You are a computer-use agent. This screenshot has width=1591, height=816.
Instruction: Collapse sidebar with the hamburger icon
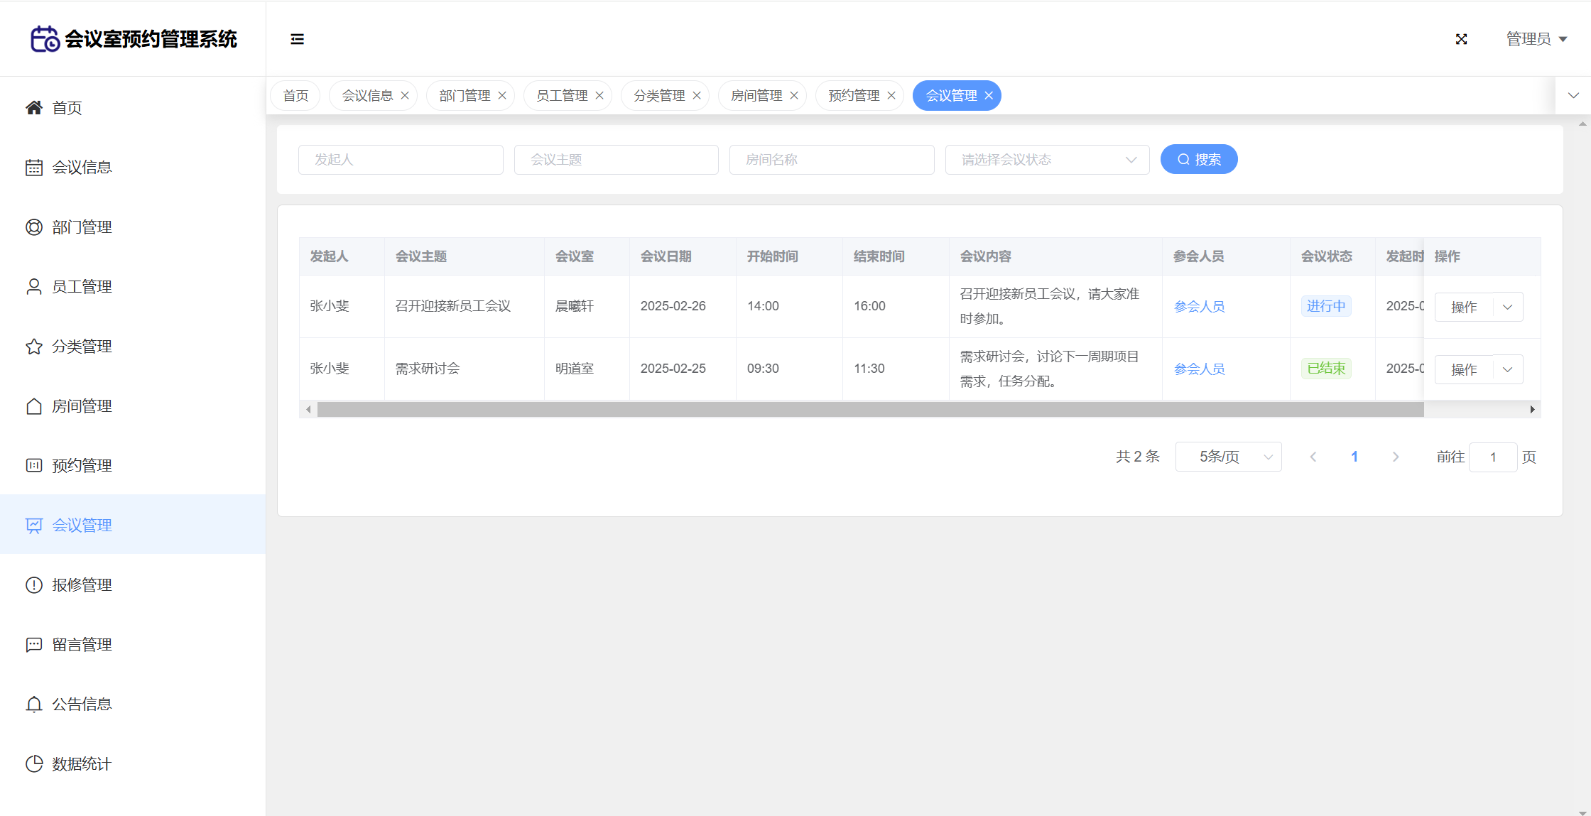click(x=297, y=39)
